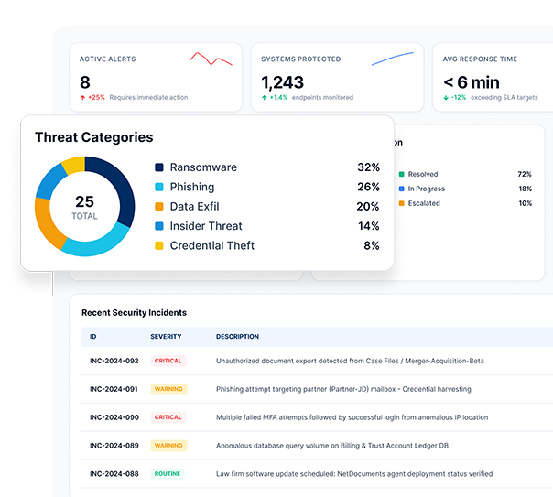553x497 pixels.
Task: Open incident INC-2024-092
Action: [114, 361]
